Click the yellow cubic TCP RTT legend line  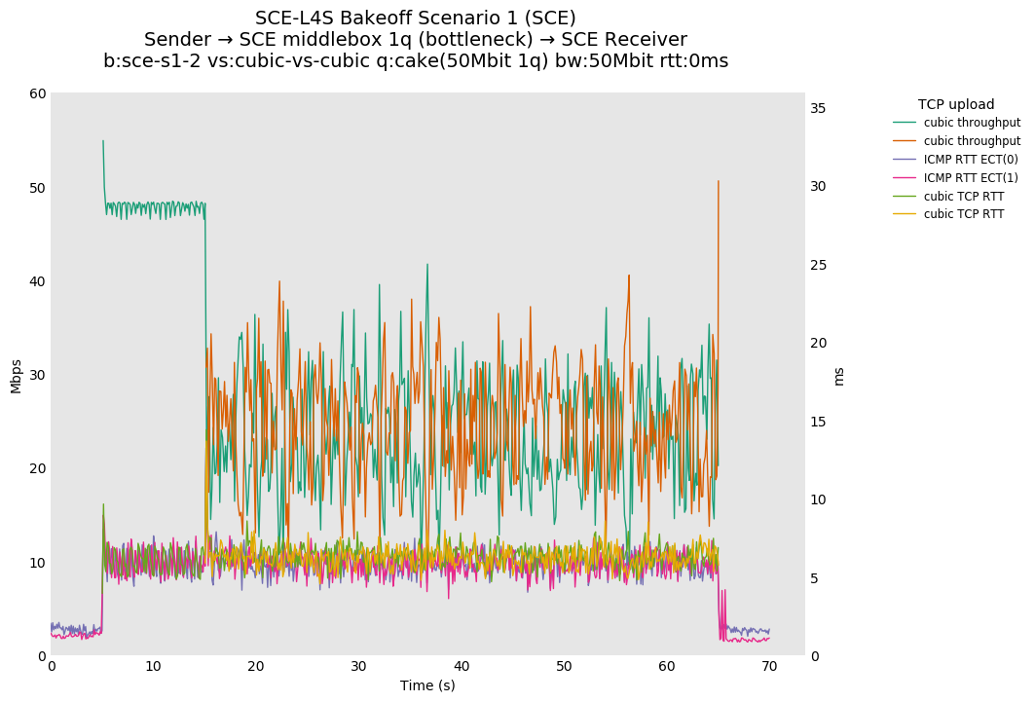905,214
